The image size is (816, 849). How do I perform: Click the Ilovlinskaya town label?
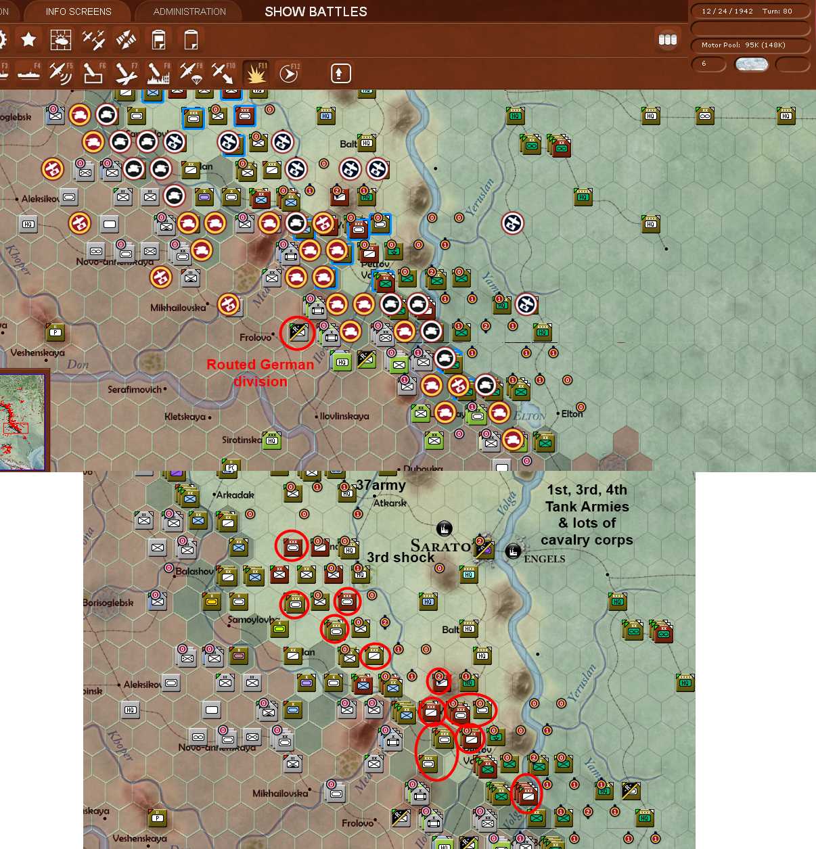[x=344, y=416]
